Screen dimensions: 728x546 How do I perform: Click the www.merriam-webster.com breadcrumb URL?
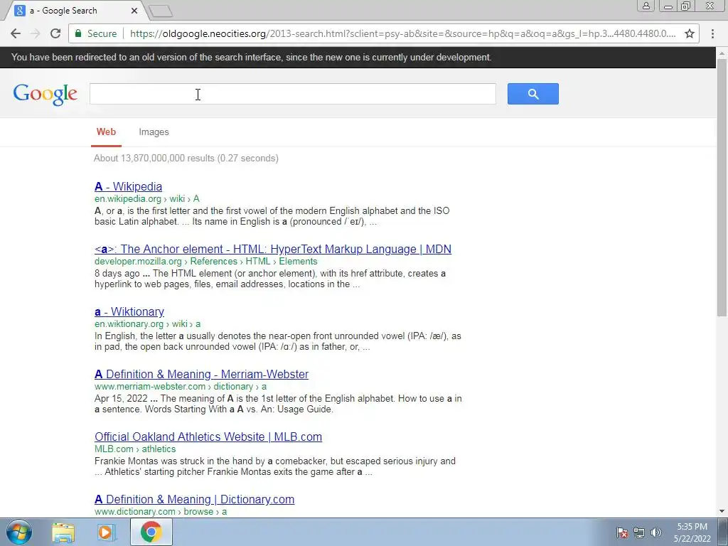[180, 387]
